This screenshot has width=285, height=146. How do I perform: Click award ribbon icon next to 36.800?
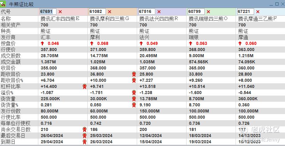(134, 74)
